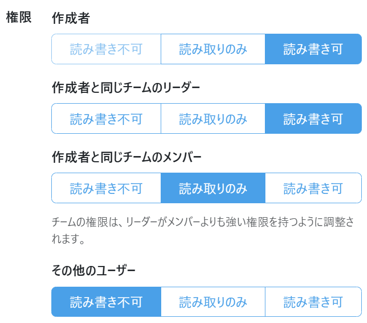Set 作成者 permission to 読み書き不可
Viewport: 367px width, 323px height.
tap(106, 49)
